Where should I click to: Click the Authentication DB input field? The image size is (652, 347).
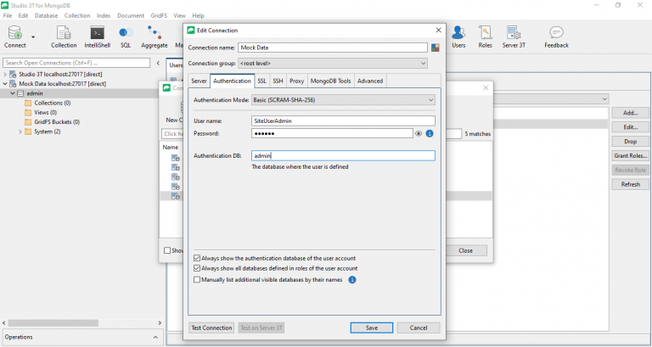tap(344, 155)
